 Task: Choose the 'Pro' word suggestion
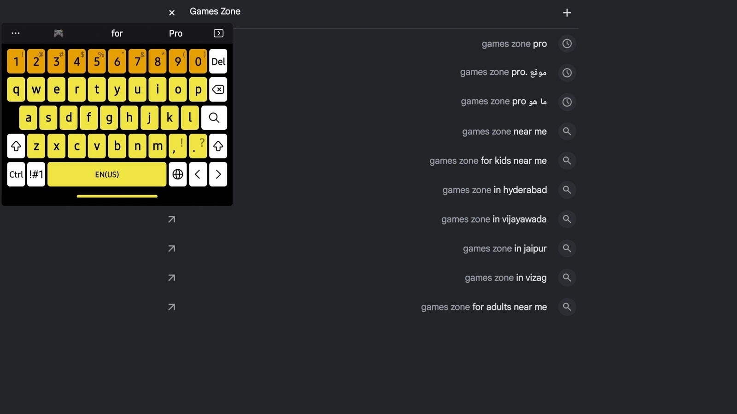(x=175, y=33)
